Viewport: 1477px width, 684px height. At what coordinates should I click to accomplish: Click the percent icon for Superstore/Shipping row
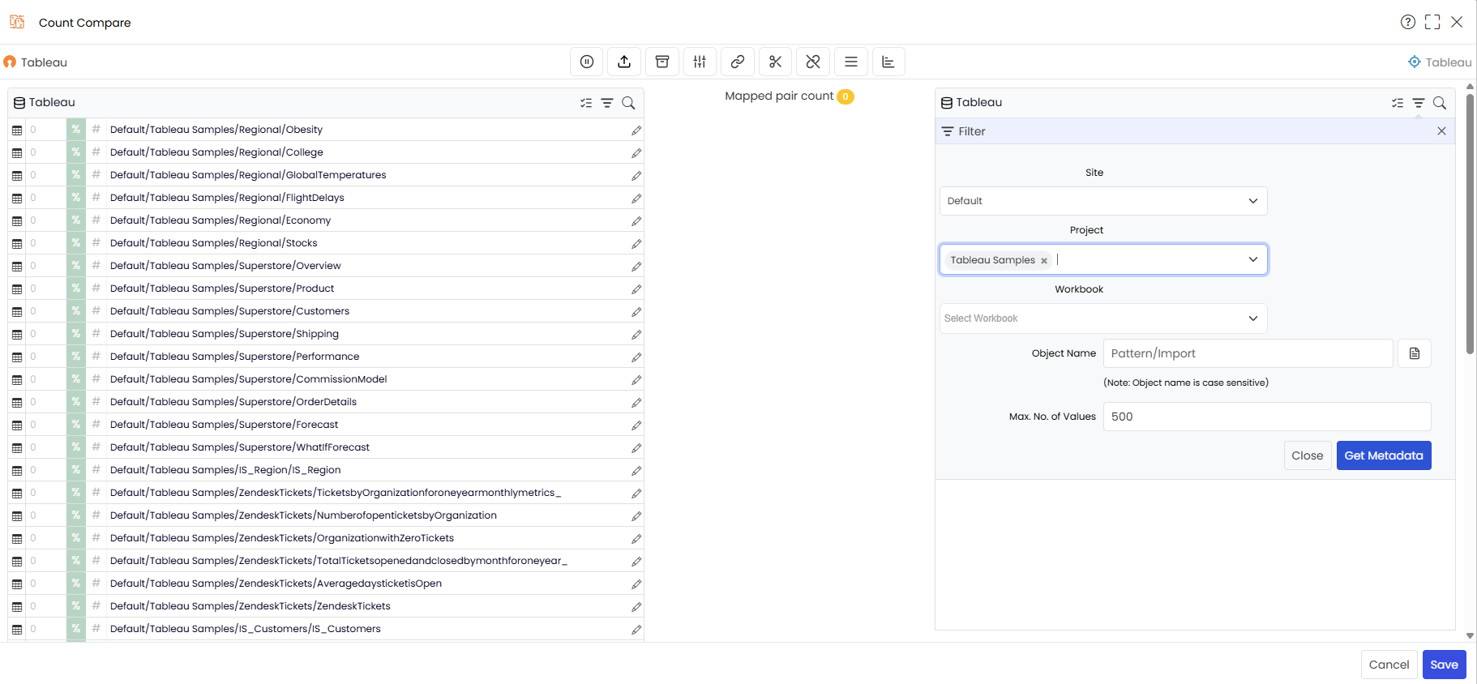(x=75, y=334)
